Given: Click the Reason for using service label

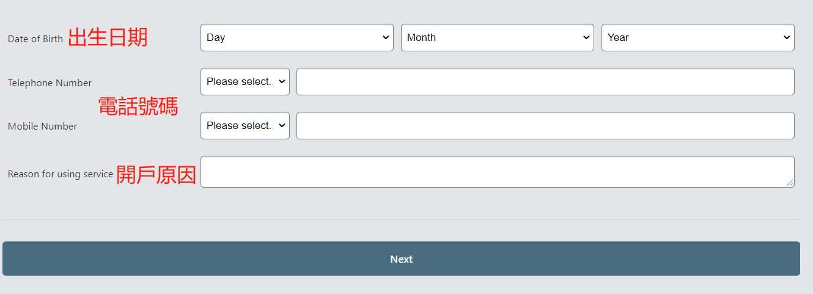Looking at the screenshot, I should pos(61,174).
